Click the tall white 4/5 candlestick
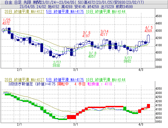 (148, 39)
